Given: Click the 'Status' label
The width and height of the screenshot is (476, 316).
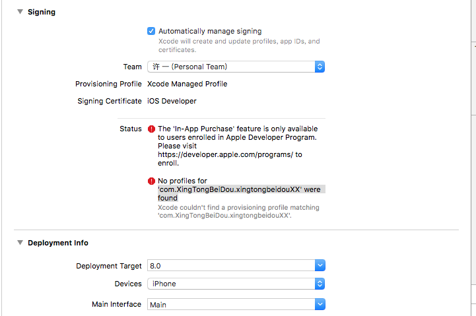Looking at the screenshot, I should (x=131, y=129).
